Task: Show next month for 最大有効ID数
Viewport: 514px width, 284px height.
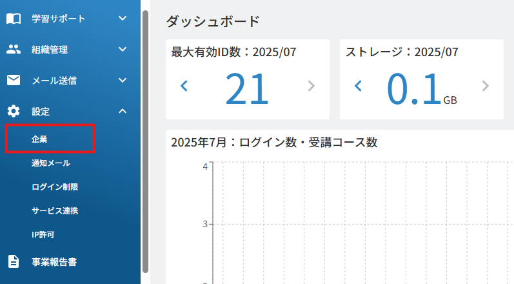Action: pos(311,86)
